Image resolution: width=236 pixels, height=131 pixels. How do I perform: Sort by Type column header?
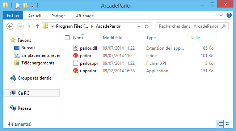pyautogui.click(x=151, y=38)
